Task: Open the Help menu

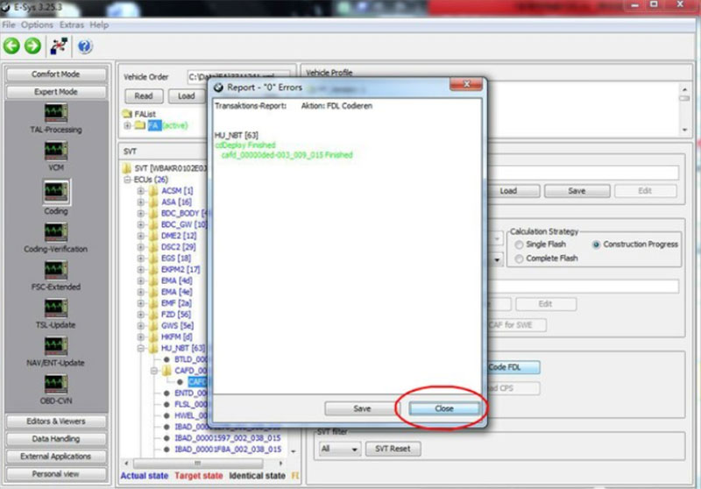Action: click(99, 25)
